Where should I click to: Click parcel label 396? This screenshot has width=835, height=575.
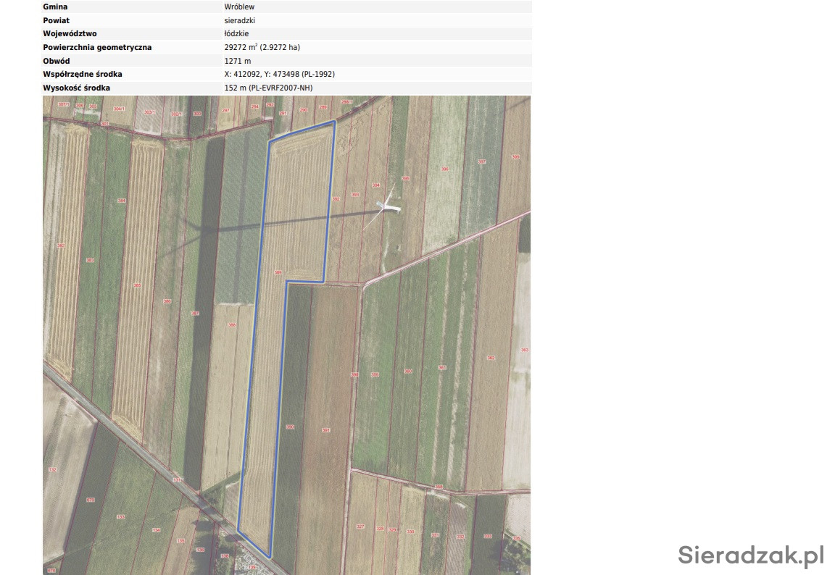point(445,169)
